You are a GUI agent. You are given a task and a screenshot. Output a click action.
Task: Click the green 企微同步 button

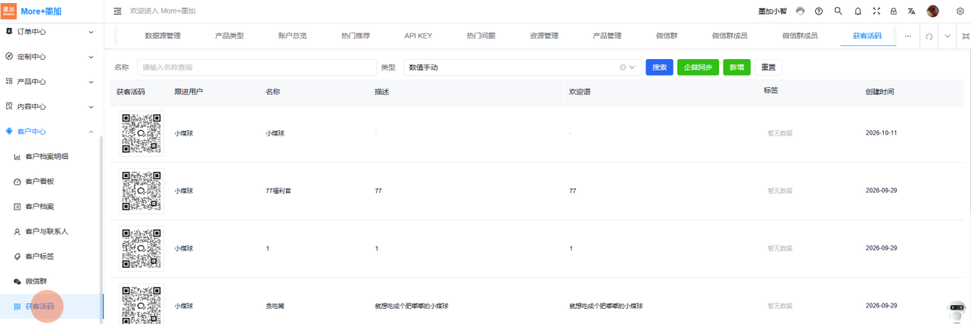tap(698, 67)
